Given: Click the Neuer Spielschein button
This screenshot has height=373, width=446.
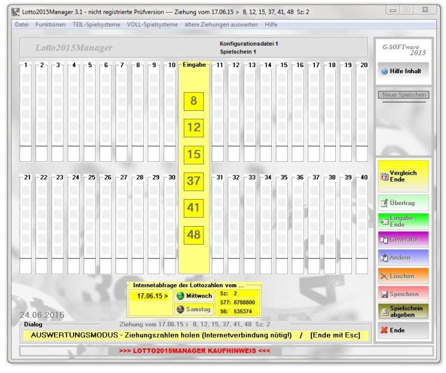Looking at the screenshot, I should point(403,95).
